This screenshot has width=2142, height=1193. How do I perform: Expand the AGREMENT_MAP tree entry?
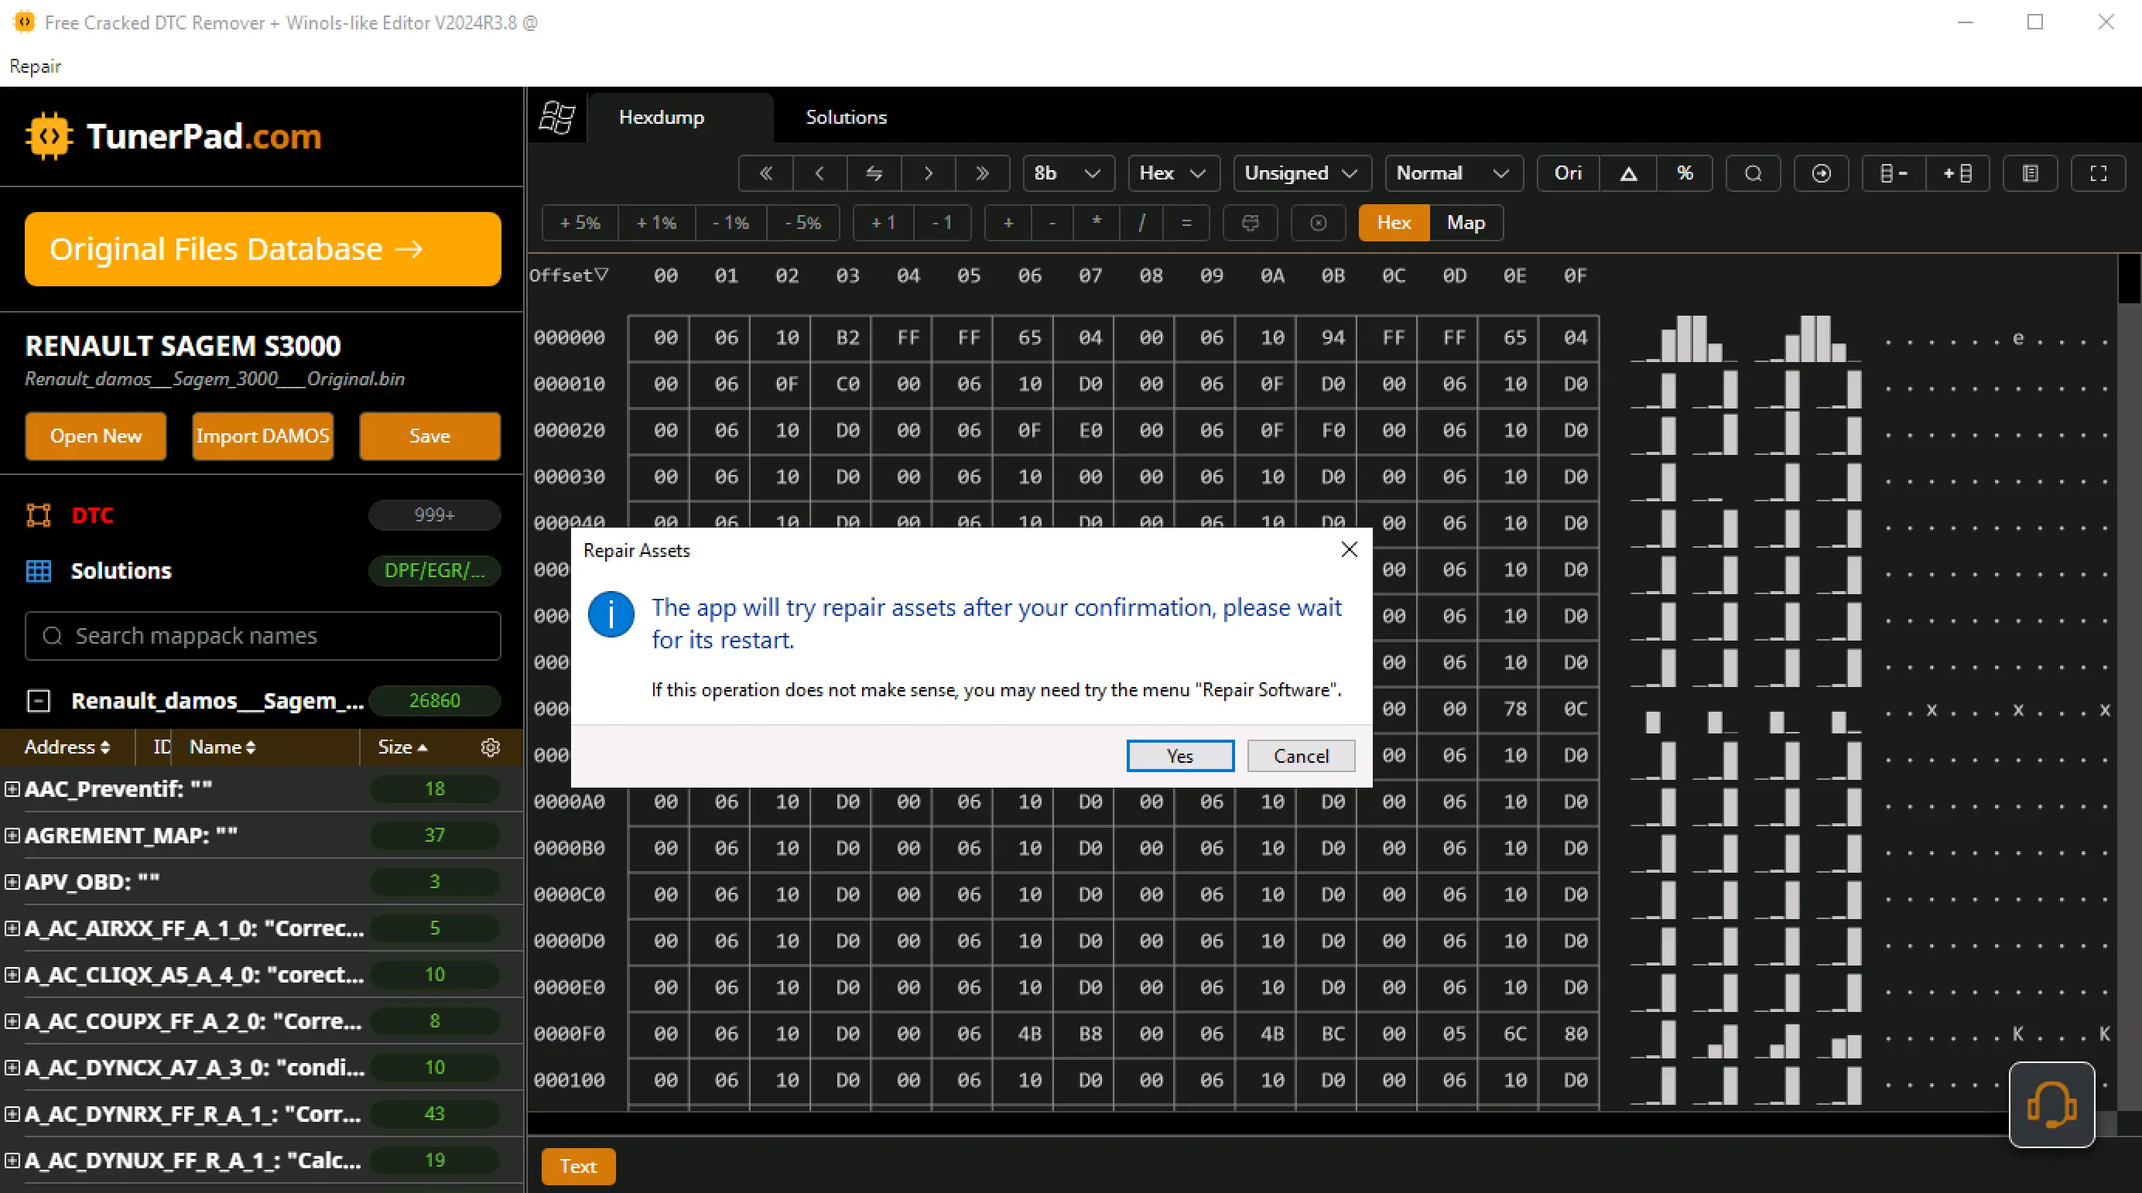12,836
